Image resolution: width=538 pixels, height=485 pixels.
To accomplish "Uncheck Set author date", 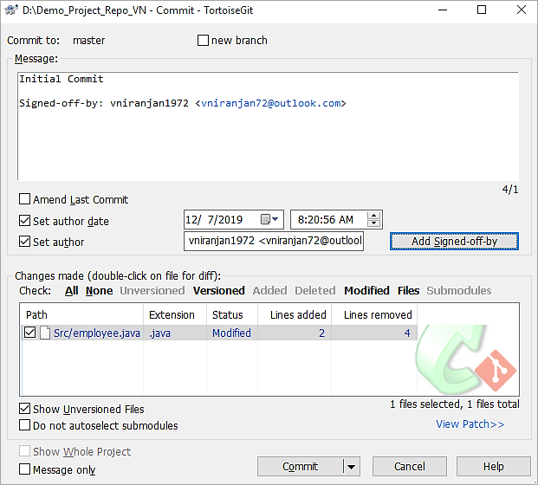I will (x=25, y=221).
